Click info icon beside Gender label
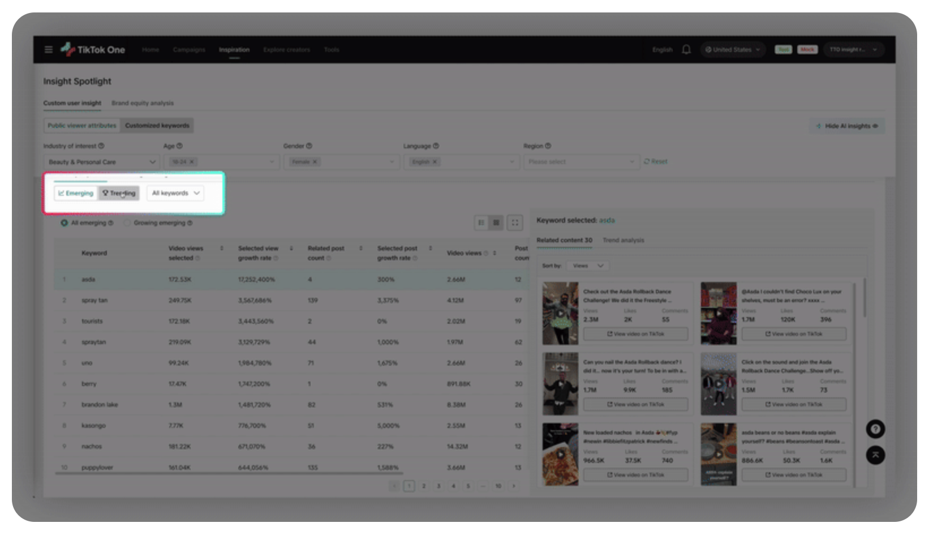This screenshot has height=540, width=946. [x=309, y=146]
